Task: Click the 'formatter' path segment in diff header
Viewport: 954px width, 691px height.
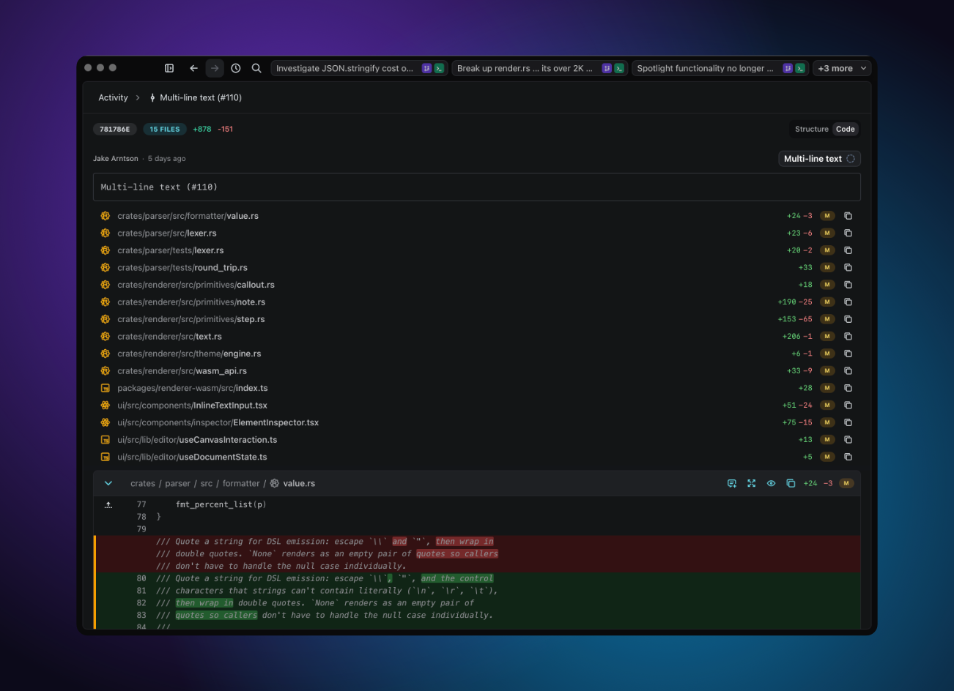Action: pos(241,483)
